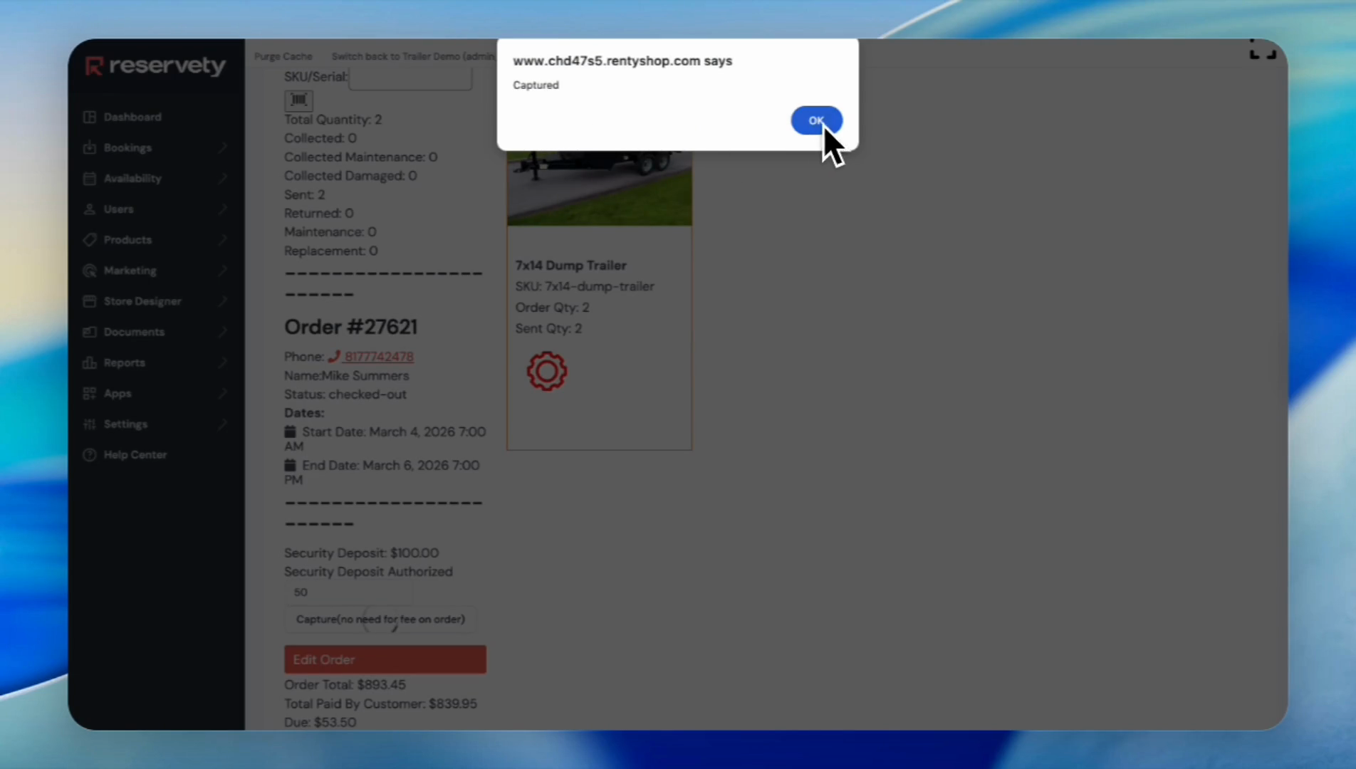Click the Documents sidebar icon
The image size is (1356, 769).
(x=90, y=332)
